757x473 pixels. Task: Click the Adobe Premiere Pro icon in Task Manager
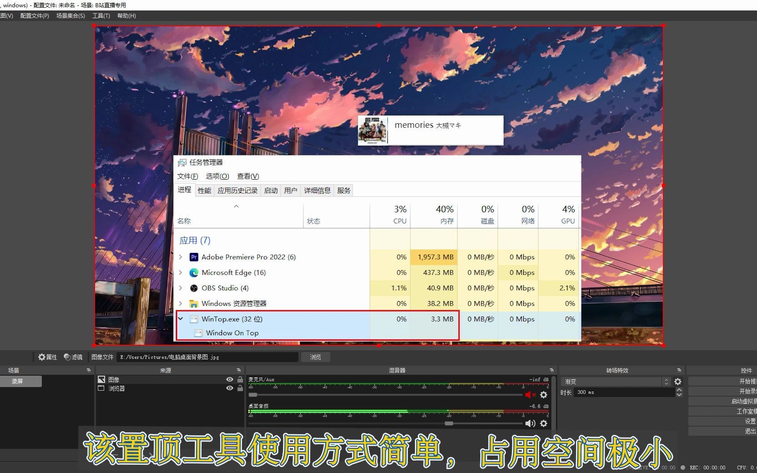(194, 257)
